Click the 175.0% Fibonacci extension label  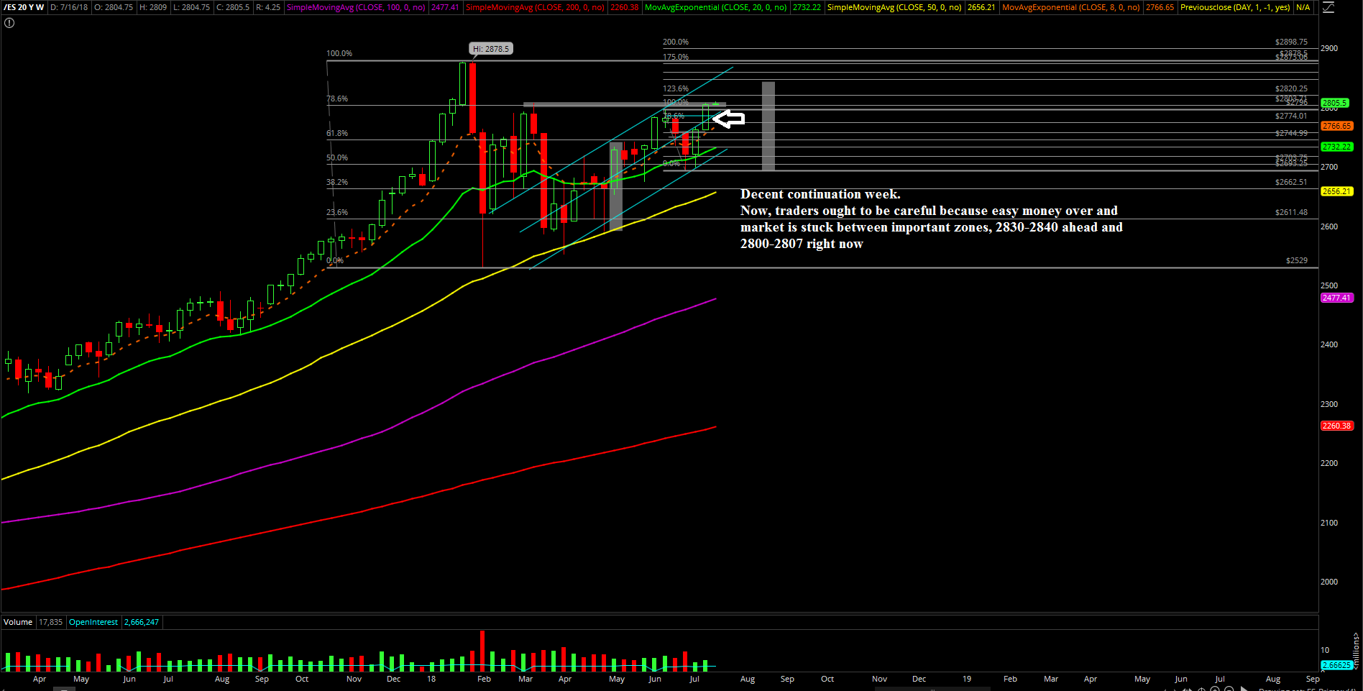click(676, 57)
